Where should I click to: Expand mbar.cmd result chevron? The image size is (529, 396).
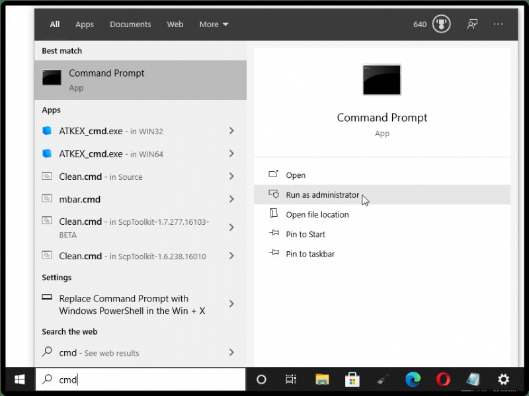click(231, 199)
